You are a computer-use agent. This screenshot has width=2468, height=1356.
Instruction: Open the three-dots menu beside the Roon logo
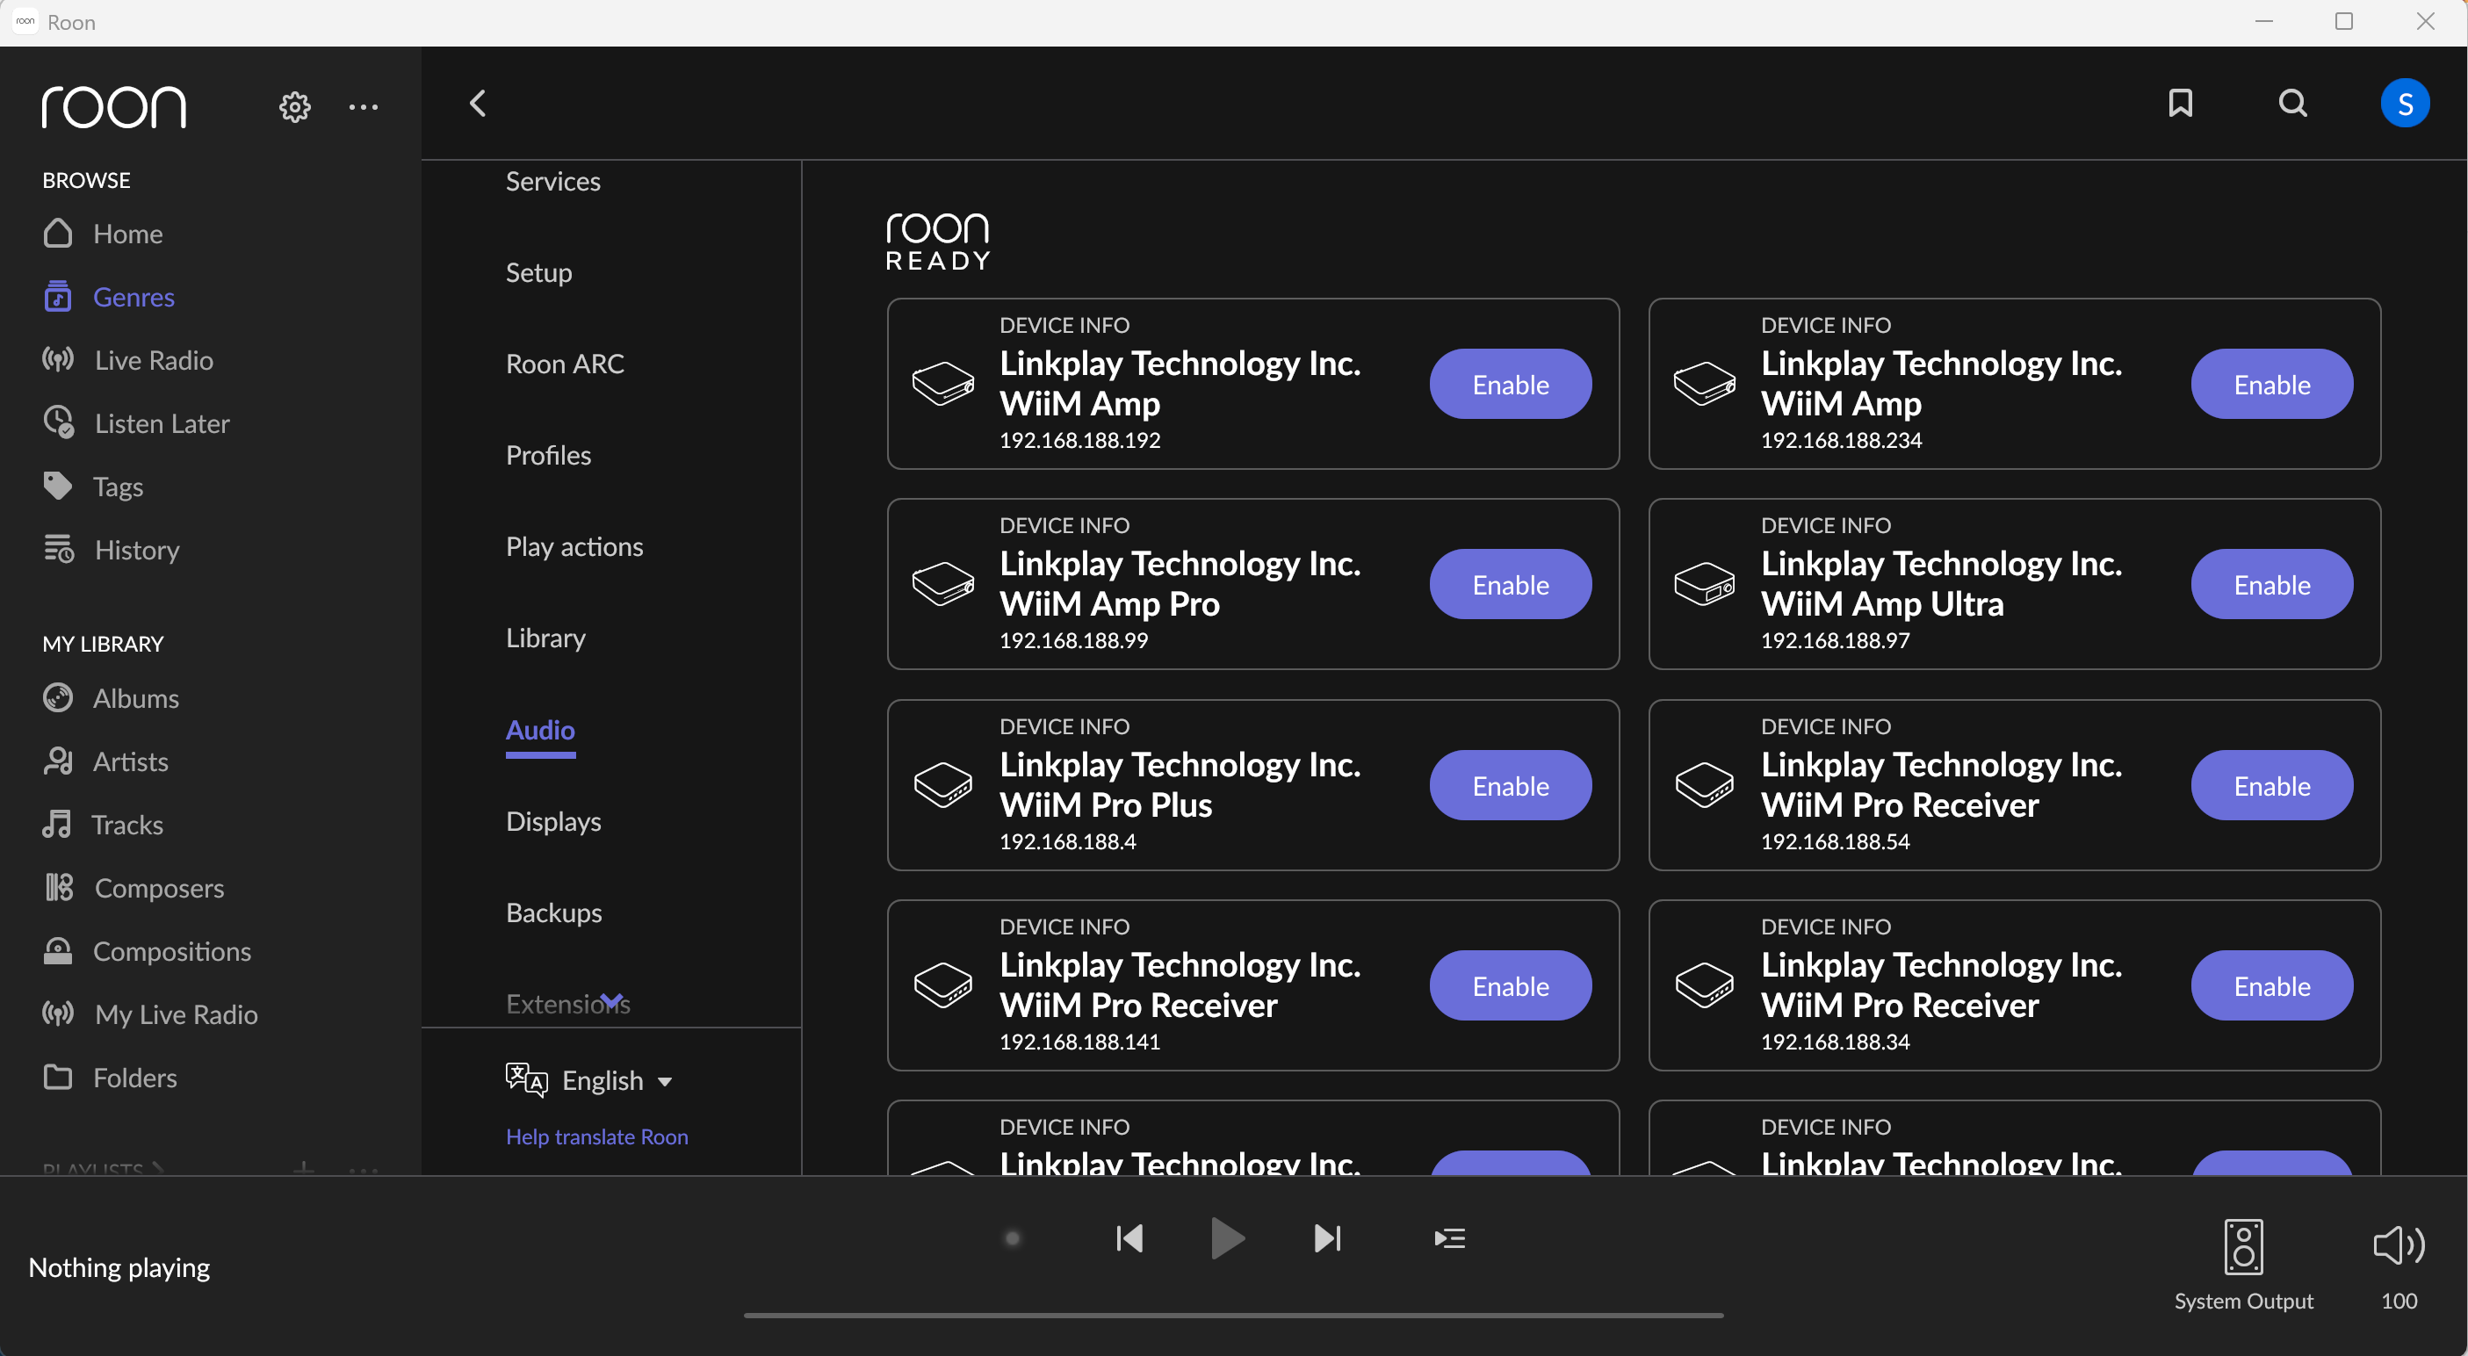363,106
